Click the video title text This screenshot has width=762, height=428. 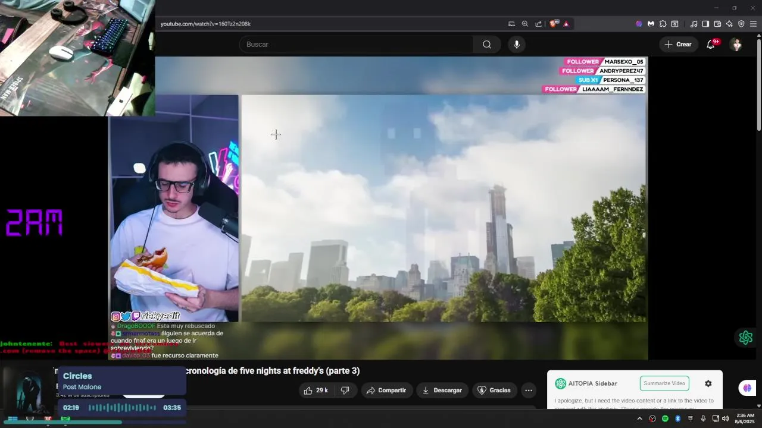(273, 371)
